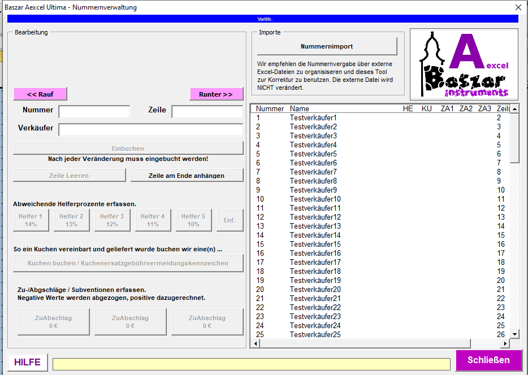Select row Testverkäufer10
This screenshot has width=528, height=375.
pos(380,199)
